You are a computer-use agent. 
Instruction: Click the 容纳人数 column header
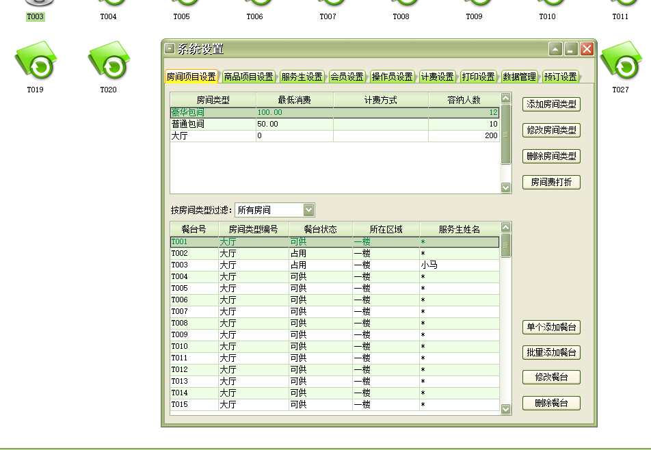464,100
